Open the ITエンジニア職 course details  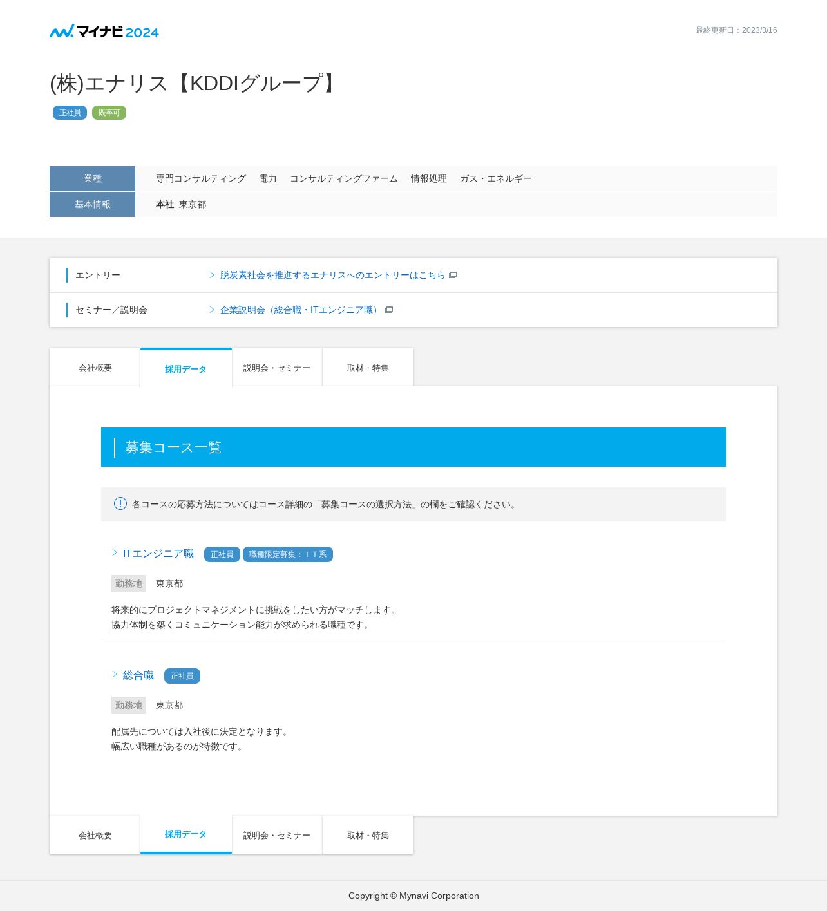coord(158,553)
